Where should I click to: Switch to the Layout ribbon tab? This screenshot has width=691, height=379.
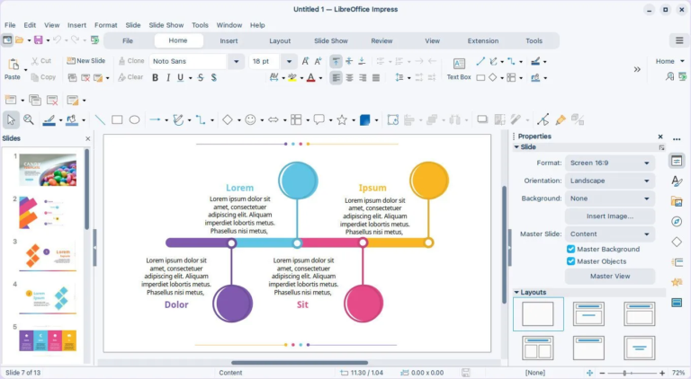(x=280, y=40)
